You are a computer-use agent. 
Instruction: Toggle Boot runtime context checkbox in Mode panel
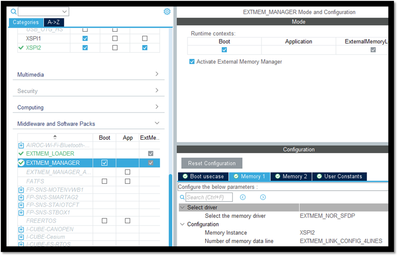(x=224, y=50)
